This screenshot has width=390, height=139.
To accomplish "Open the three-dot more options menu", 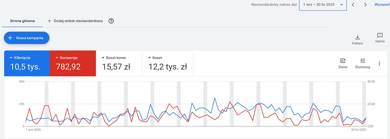I will pos(379,63).
